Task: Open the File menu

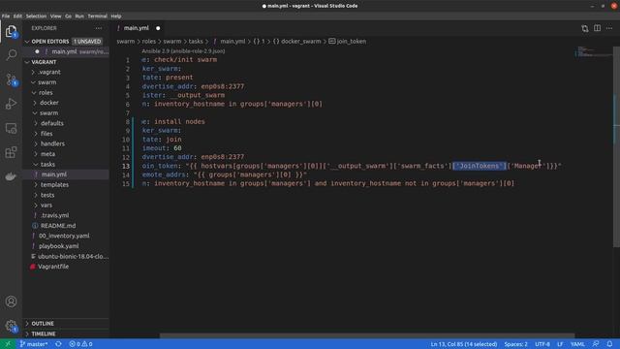Action: 6,16
